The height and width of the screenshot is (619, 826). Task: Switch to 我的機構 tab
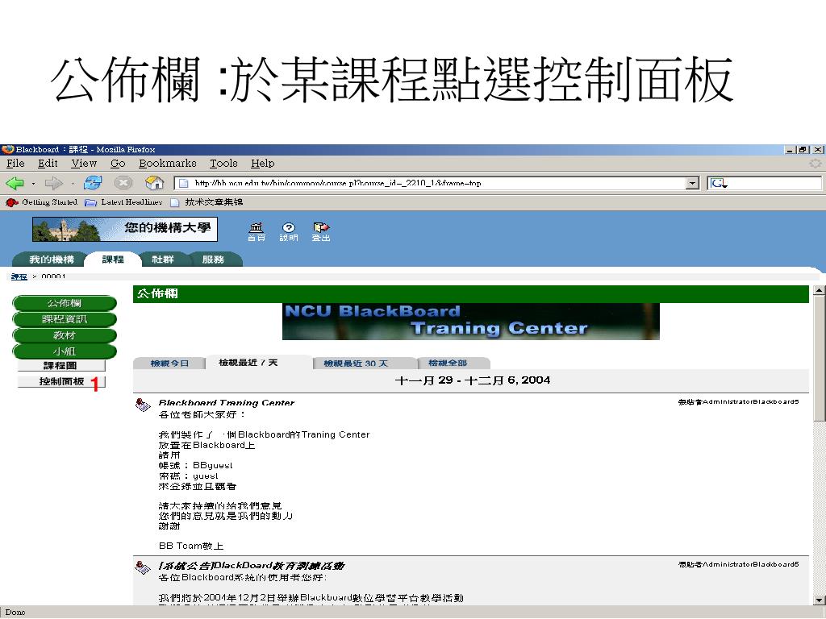click(x=51, y=260)
